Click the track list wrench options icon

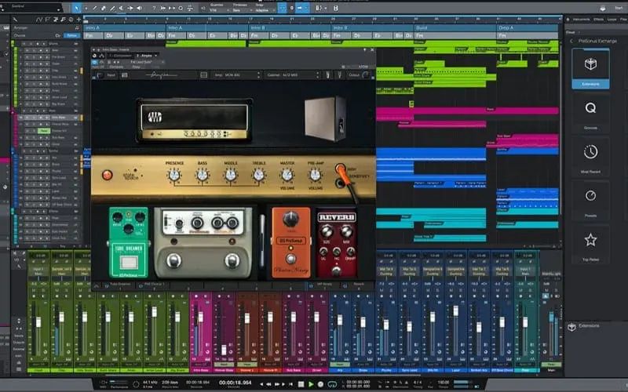[x=15, y=19]
